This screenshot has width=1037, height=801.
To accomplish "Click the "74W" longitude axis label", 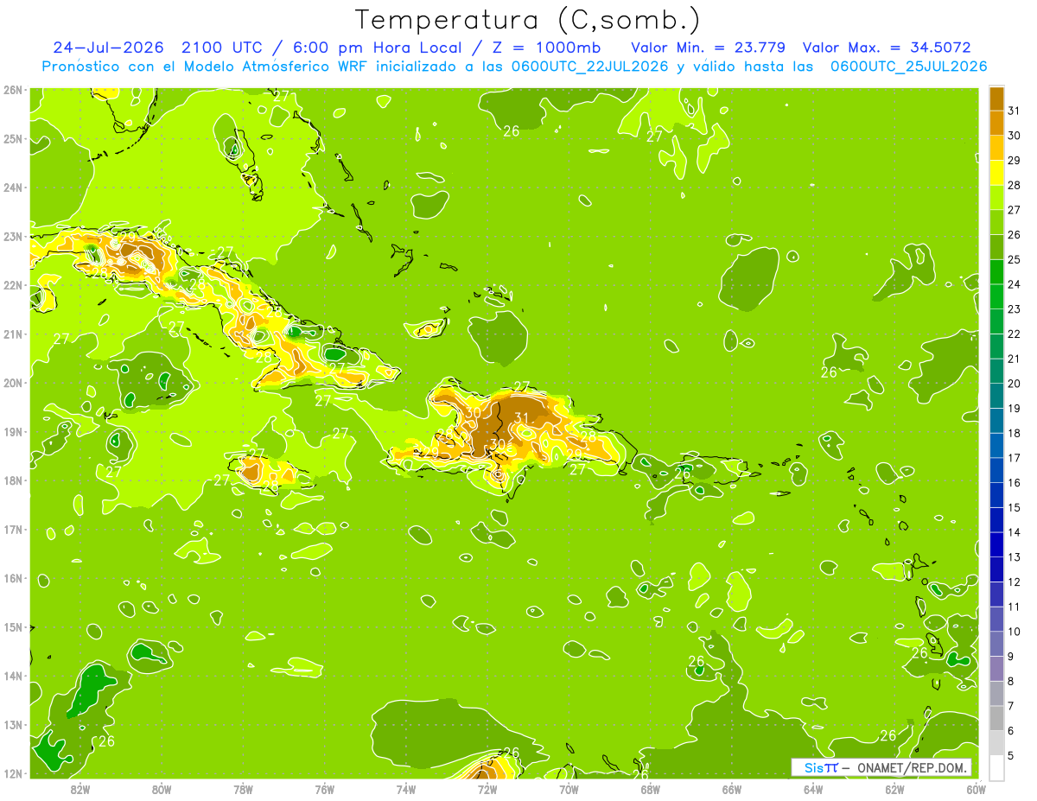I will (x=405, y=788).
